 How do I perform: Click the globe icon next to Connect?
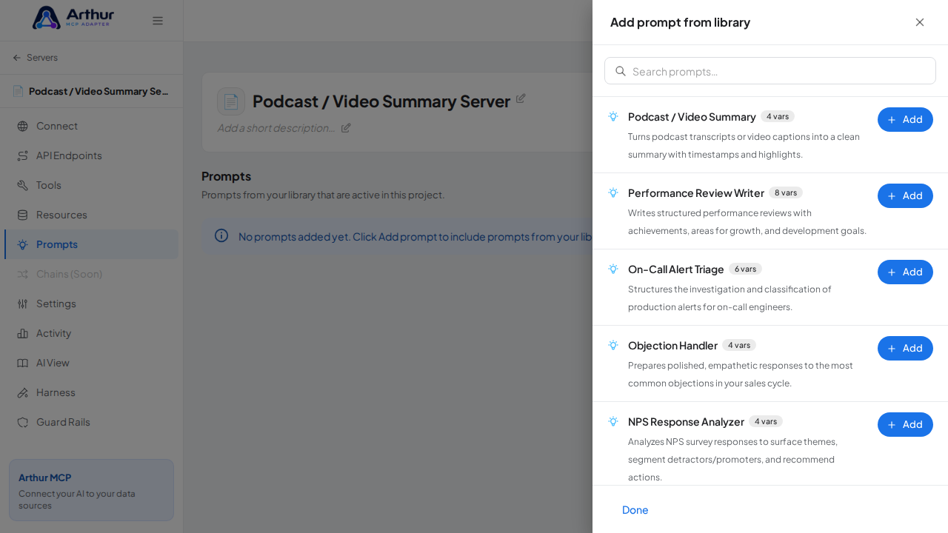click(22, 126)
